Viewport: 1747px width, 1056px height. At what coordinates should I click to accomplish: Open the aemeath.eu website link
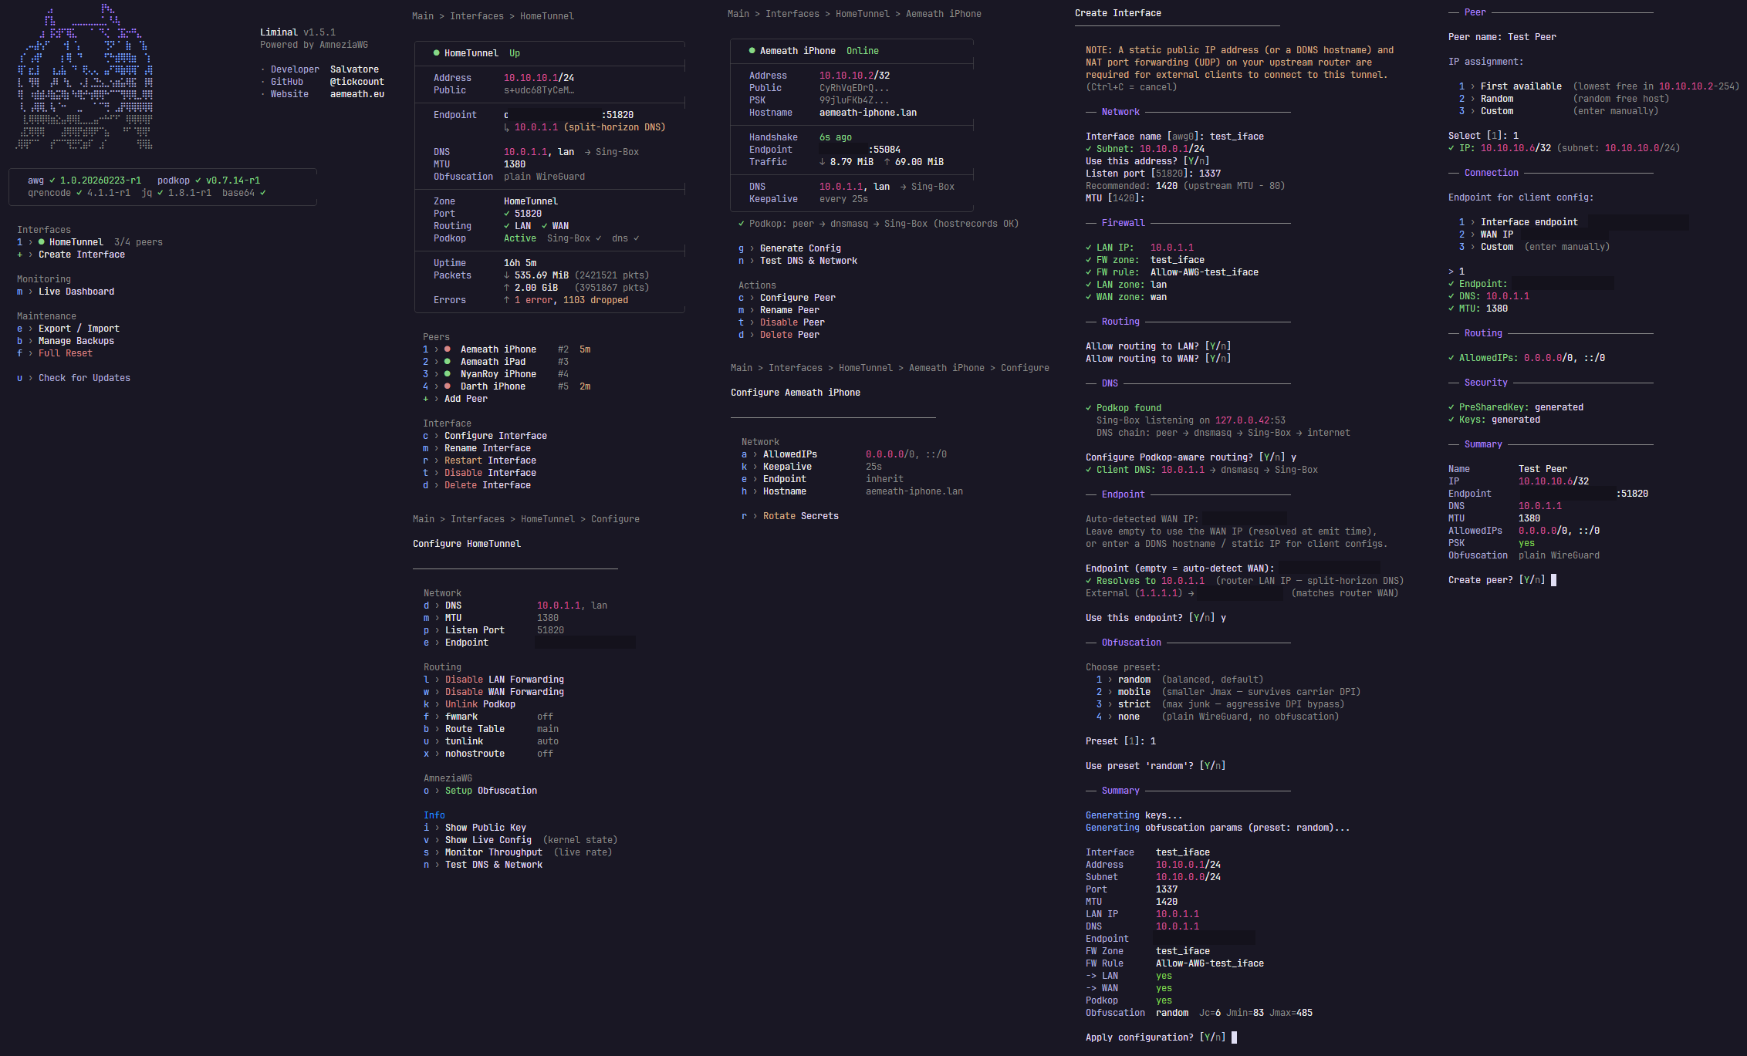click(357, 94)
